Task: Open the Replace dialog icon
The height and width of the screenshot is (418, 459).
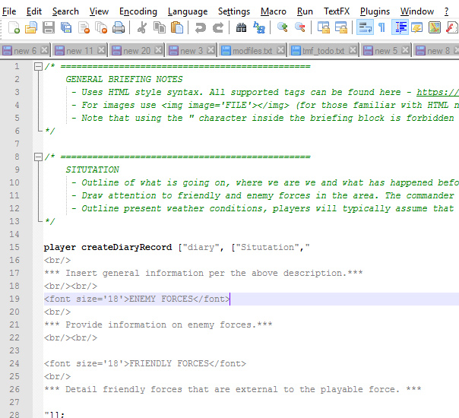Action: coord(259,27)
